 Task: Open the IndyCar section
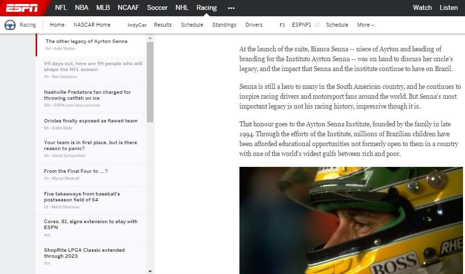pyautogui.click(x=137, y=25)
